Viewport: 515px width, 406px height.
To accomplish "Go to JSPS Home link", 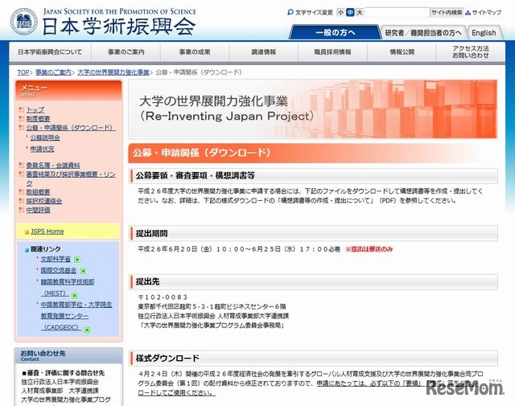I will click(x=47, y=232).
